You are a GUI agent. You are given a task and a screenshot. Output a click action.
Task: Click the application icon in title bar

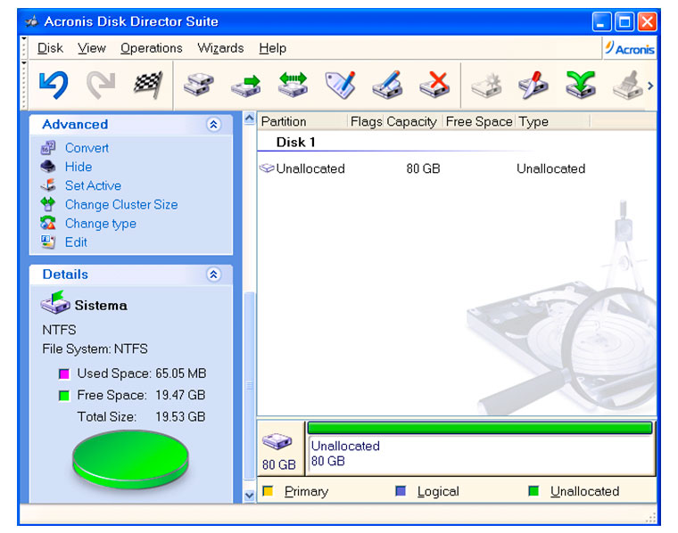point(31,21)
